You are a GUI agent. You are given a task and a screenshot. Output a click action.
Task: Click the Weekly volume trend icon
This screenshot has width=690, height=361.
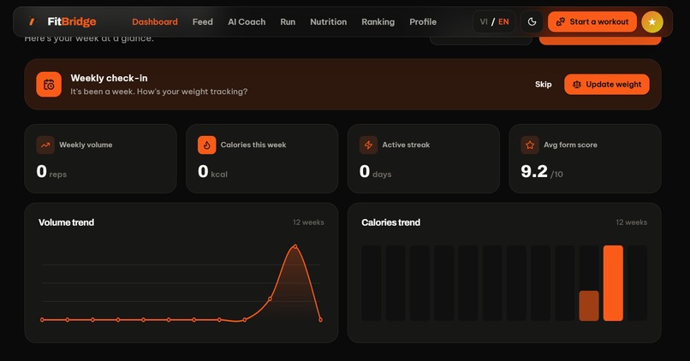tap(45, 145)
